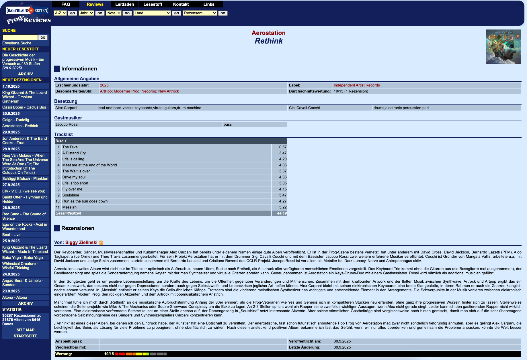527x360 pixels.
Task: Open the Rezensent dropdown
Action: (200, 13)
